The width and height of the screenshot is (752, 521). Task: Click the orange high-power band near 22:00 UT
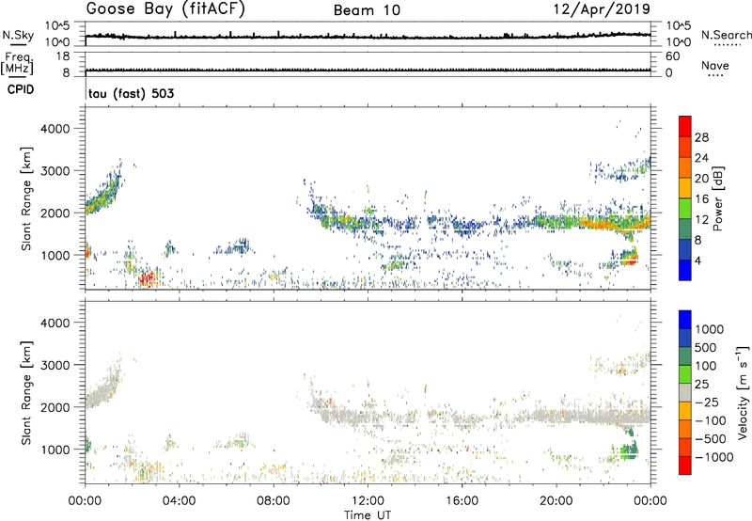tap(614, 224)
